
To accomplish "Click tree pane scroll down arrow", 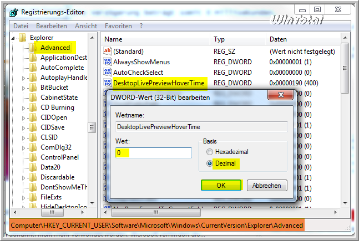I will click(x=92, y=203).
